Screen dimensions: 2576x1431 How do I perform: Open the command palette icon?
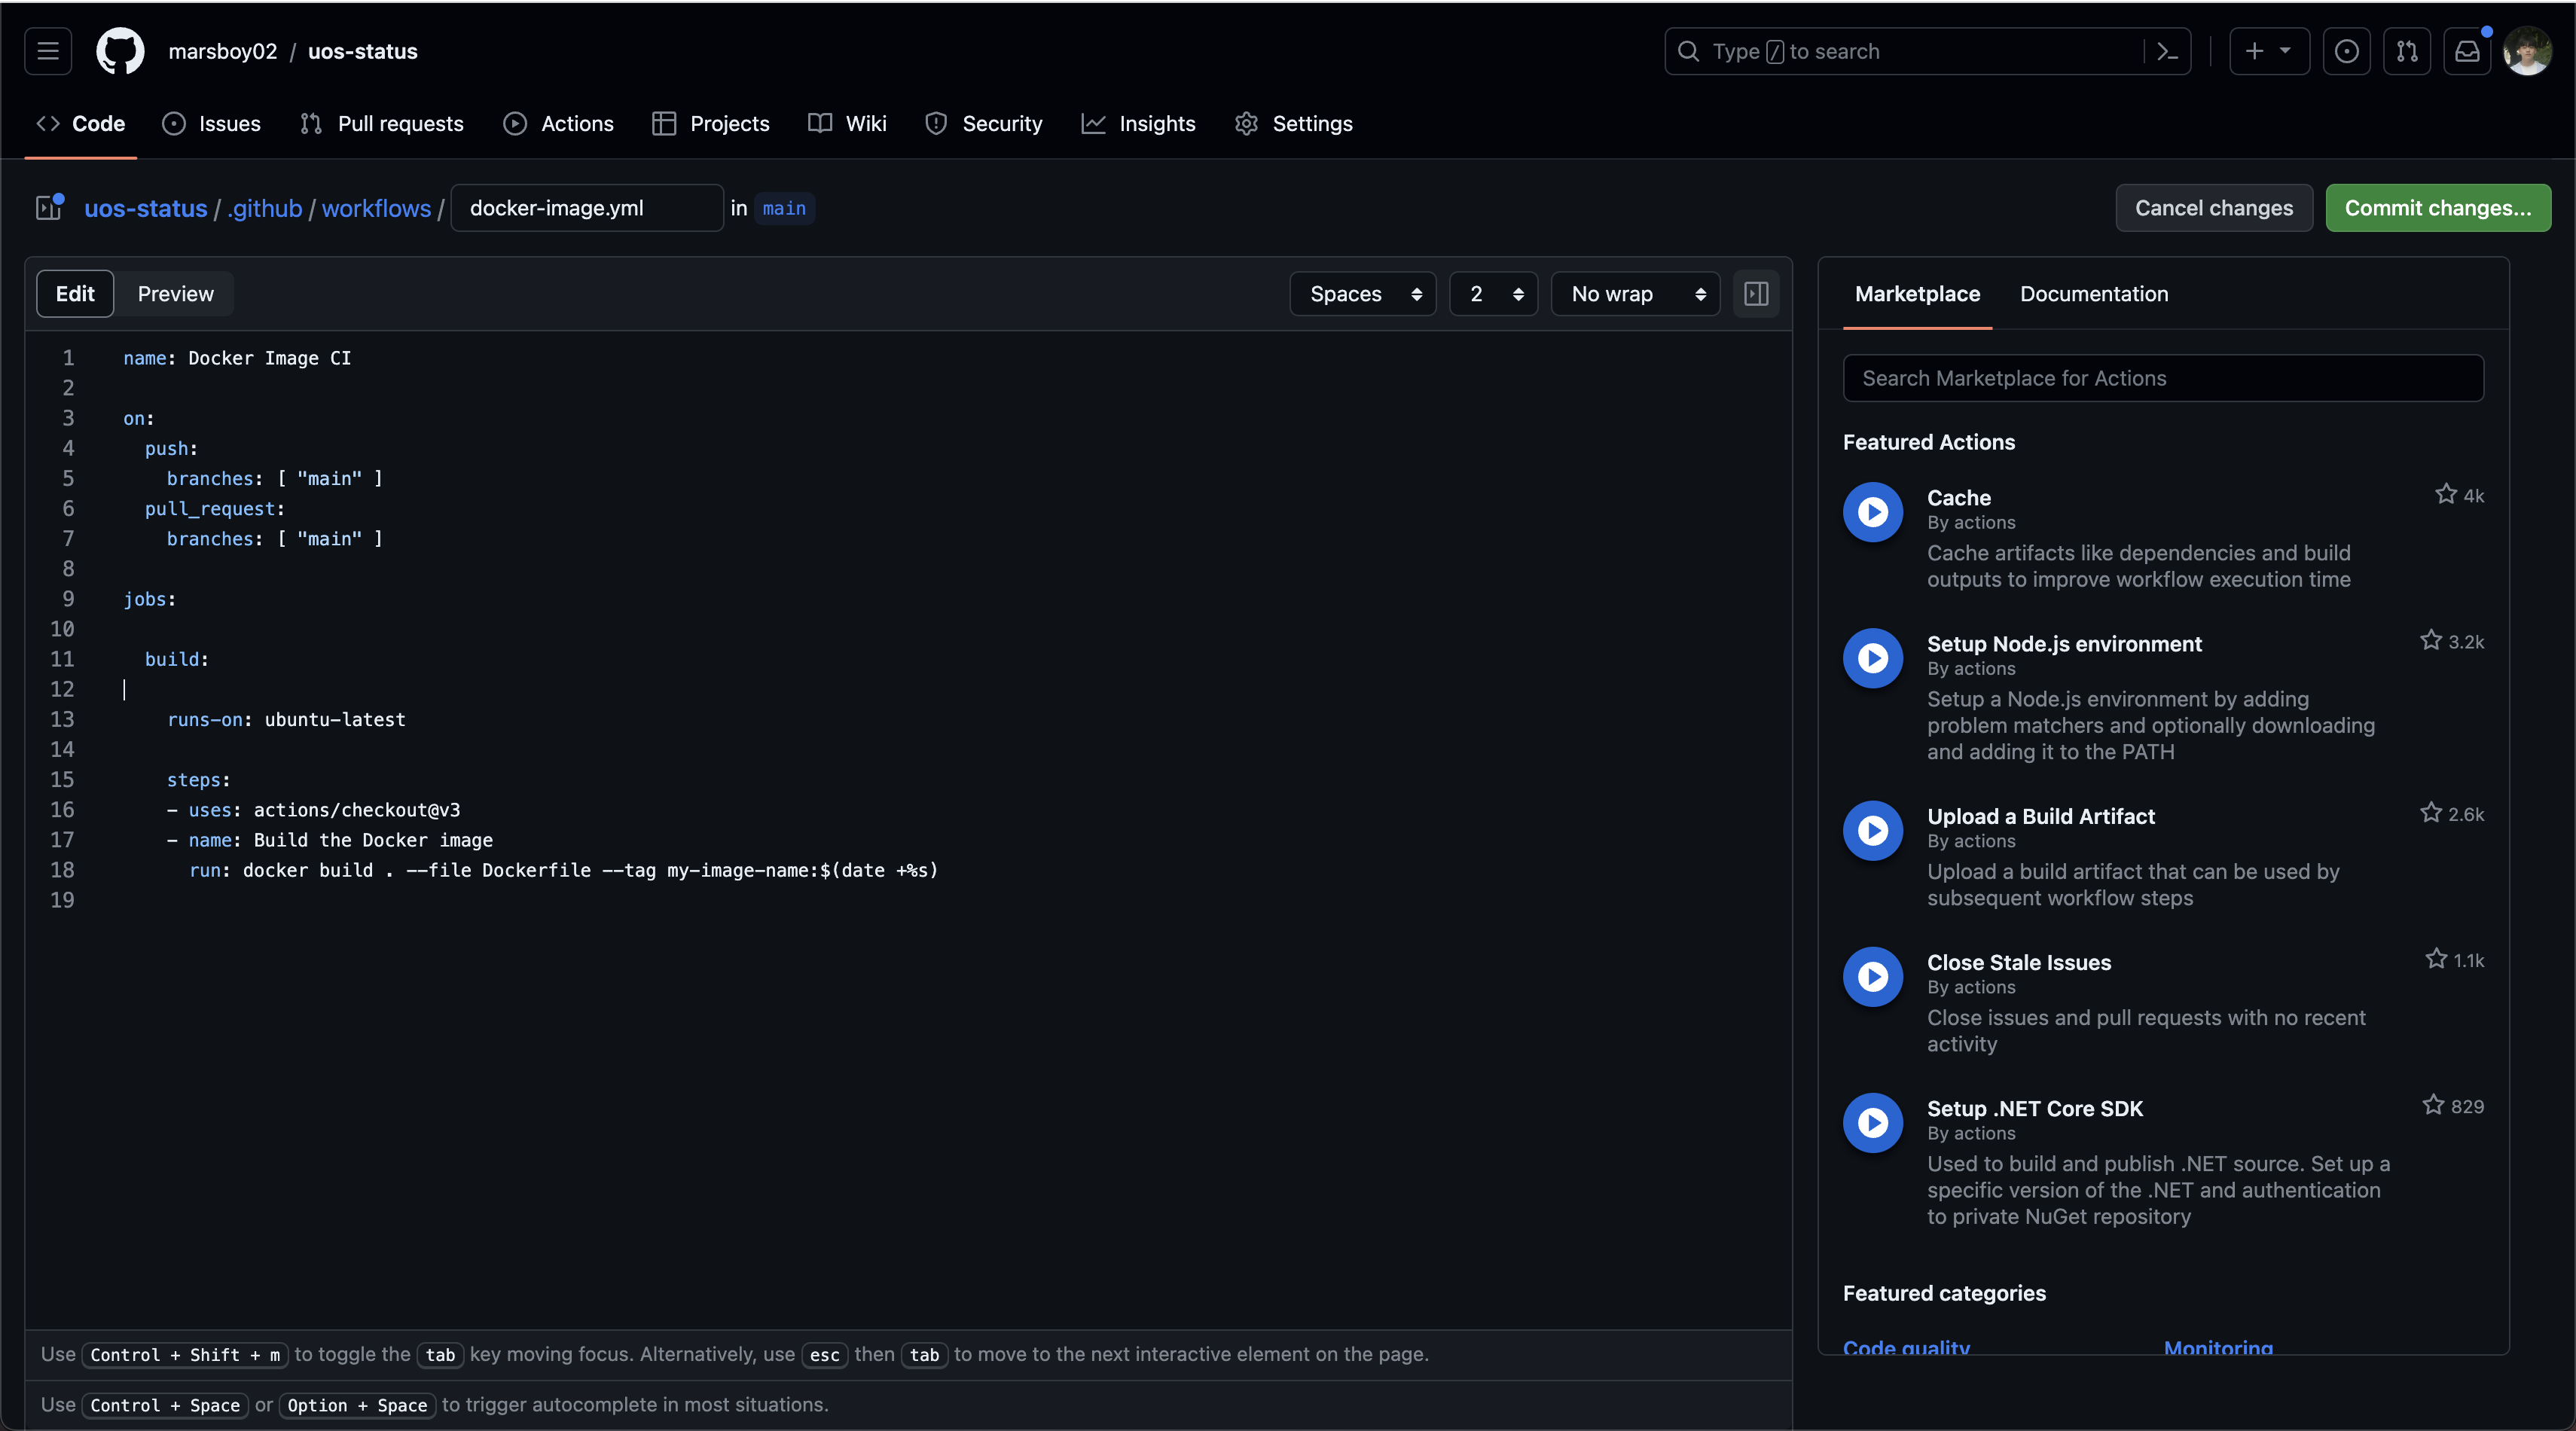pyautogui.click(x=2166, y=51)
